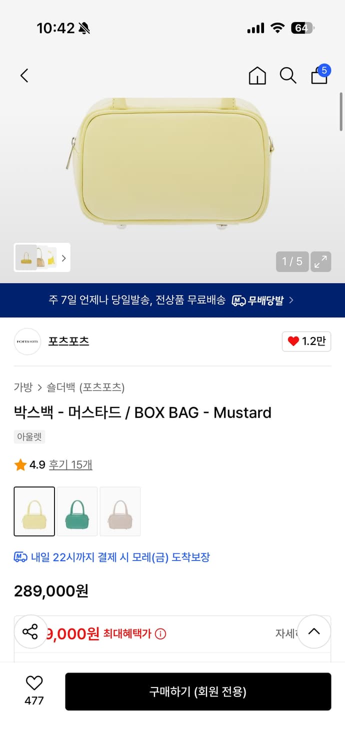Tap the share icon button

click(30, 631)
